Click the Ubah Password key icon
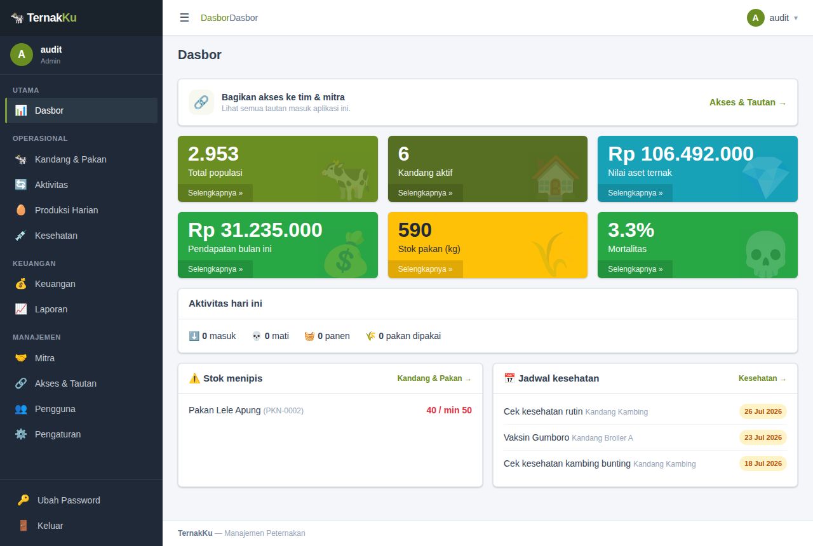Screen dimensions: 813x546 pyautogui.click(x=24, y=500)
